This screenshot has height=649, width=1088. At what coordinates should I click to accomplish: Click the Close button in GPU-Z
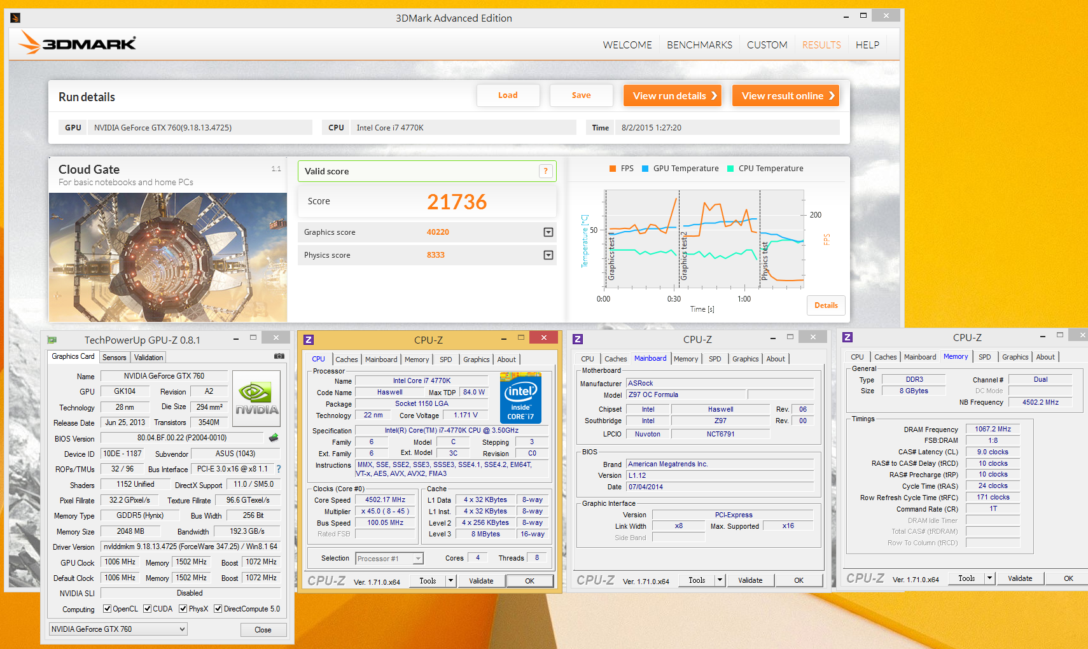263,630
